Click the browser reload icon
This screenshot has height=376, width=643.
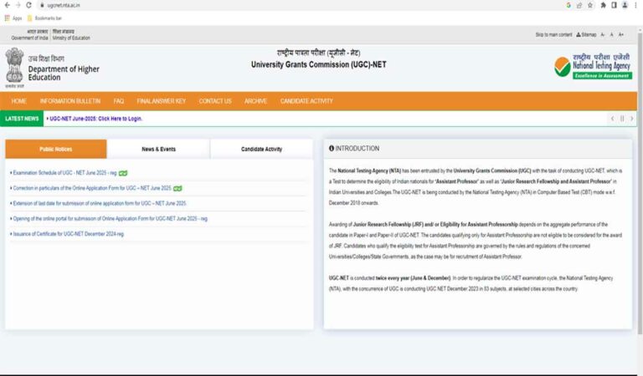[x=28, y=5]
